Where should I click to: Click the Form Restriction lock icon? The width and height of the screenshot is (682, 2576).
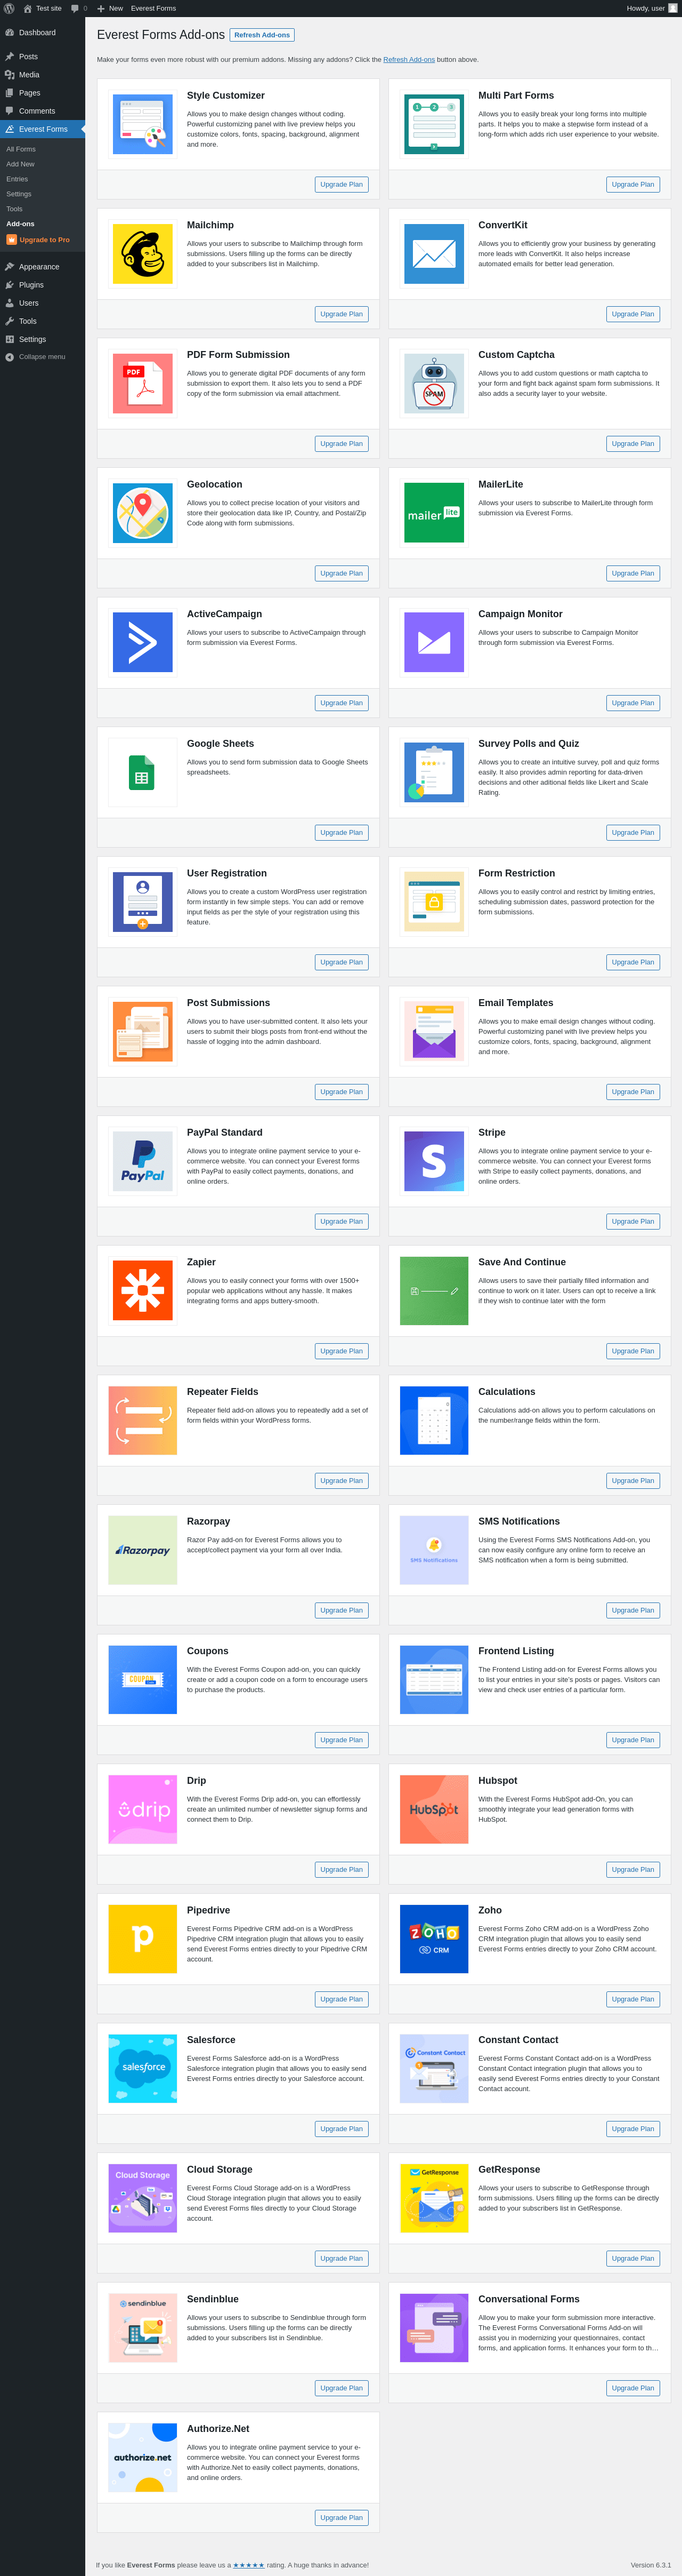434,902
